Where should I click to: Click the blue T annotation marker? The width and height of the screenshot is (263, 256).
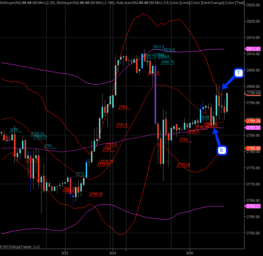click(x=239, y=73)
